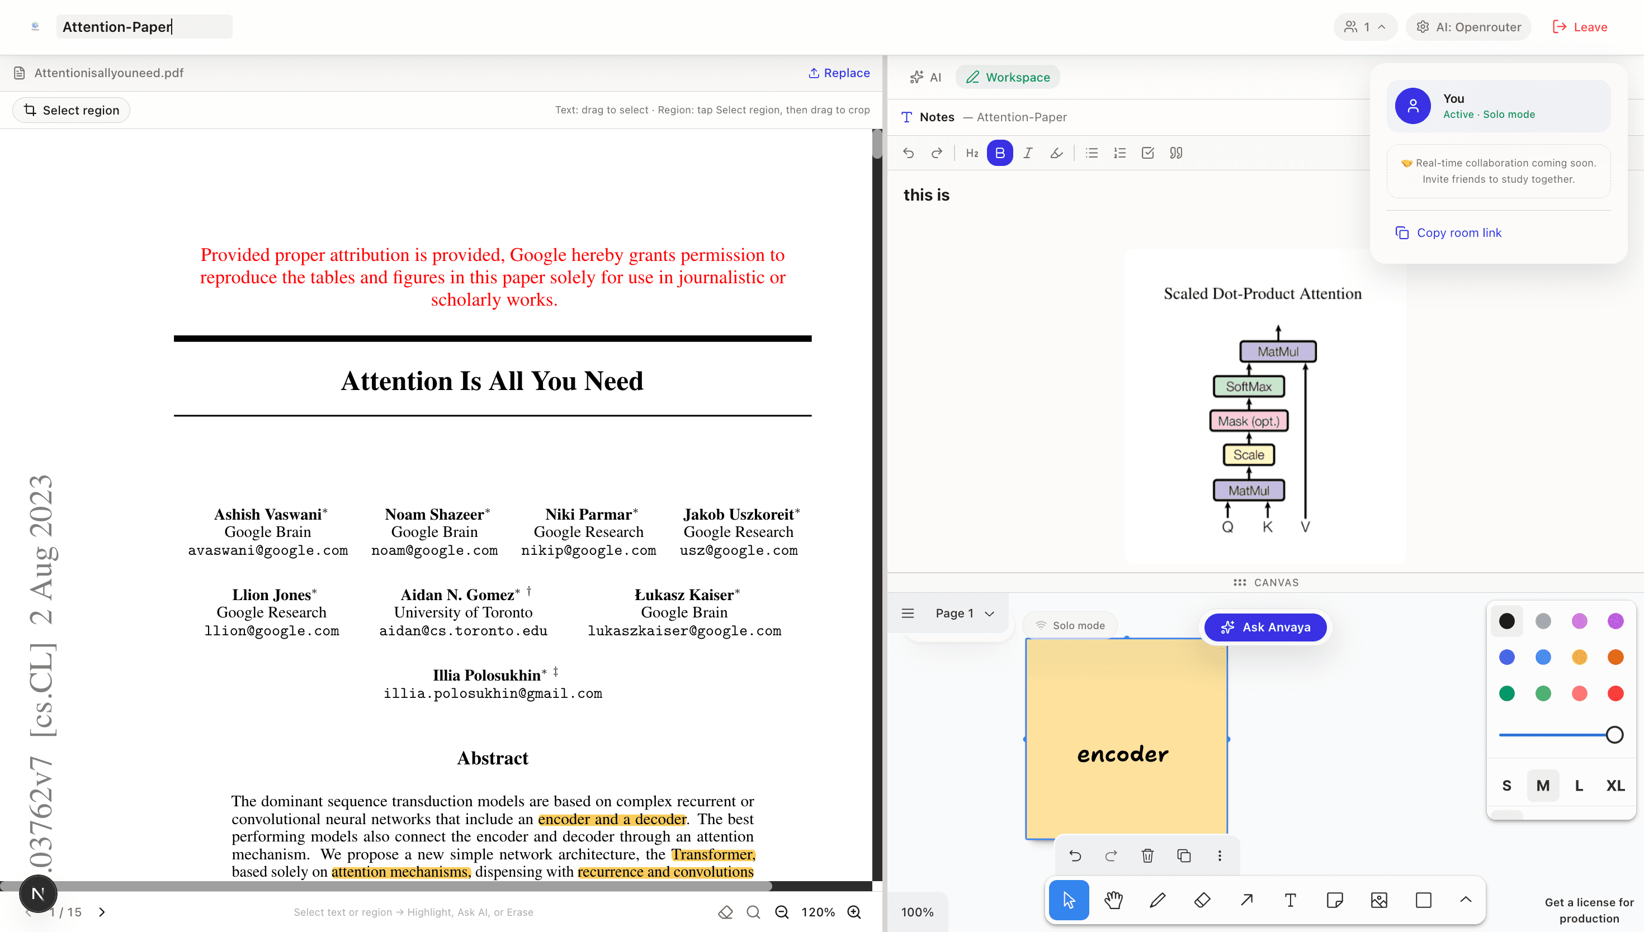Toggle Bold formatting in notes
This screenshot has width=1644, height=932.
click(x=999, y=153)
